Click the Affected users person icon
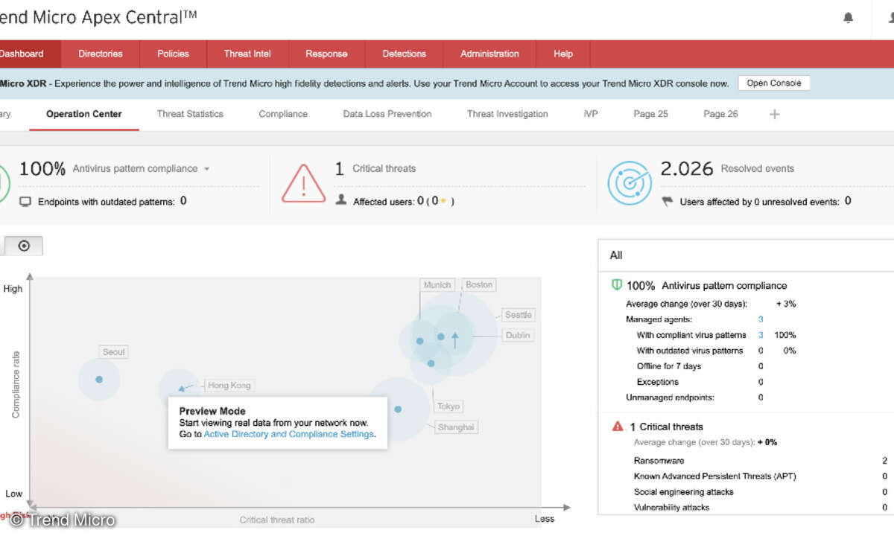 point(341,200)
